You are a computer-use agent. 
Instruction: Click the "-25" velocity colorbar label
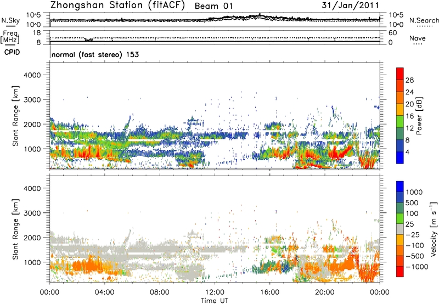coord(413,235)
